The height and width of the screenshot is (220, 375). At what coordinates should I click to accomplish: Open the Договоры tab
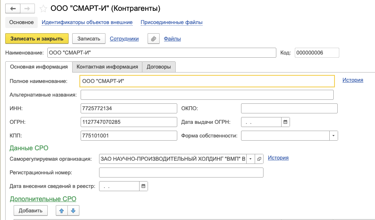159,67
